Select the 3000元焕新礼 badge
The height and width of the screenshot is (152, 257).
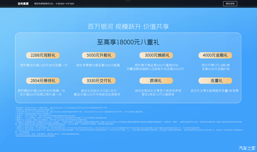coord(156,55)
